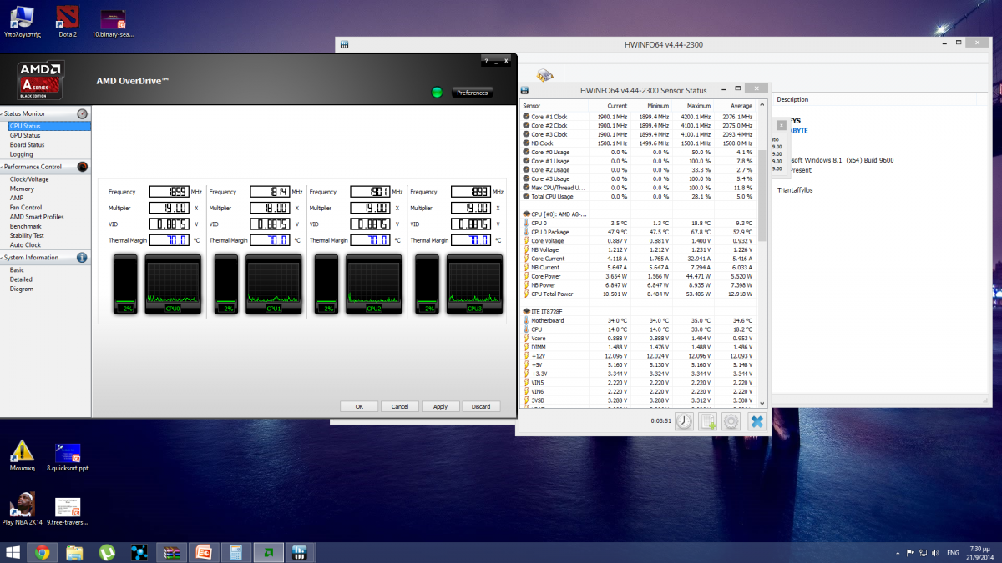The height and width of the screenshot is (563, 1002).
Task: Open Calculator from the taskbar
Action: click(235, 552)
